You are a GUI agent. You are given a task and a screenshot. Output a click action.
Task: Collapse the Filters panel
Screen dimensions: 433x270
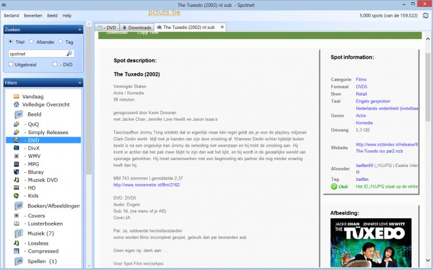79,82
